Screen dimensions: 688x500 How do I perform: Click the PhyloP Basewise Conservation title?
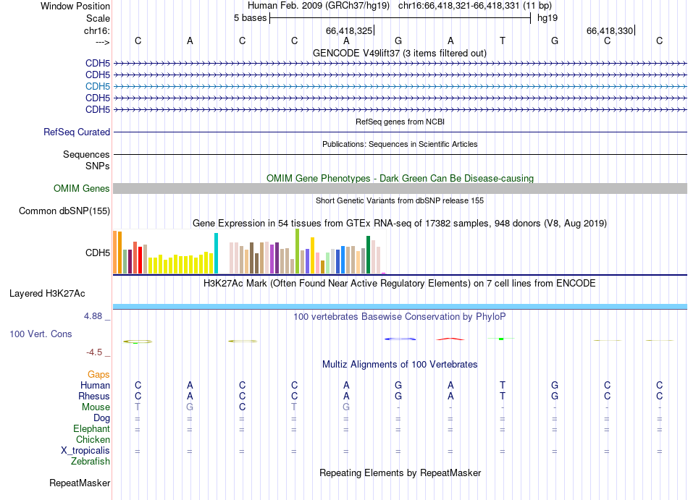400,316
